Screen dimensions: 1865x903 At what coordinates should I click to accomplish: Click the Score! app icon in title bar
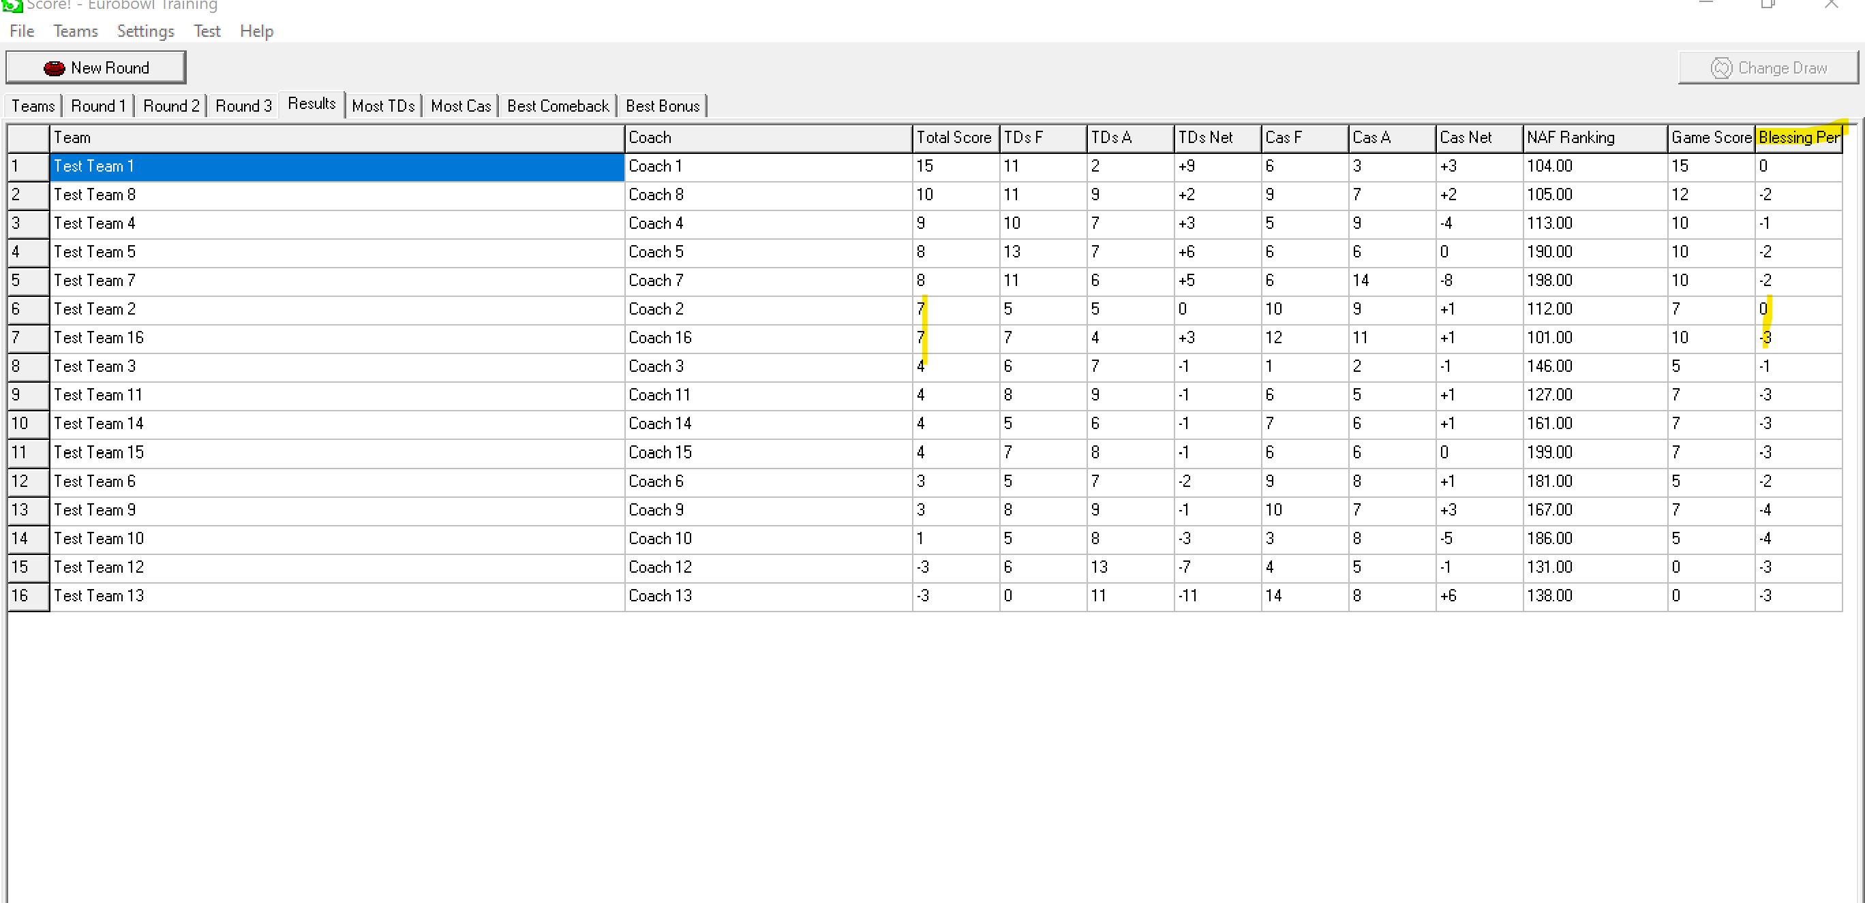[12, 5]
